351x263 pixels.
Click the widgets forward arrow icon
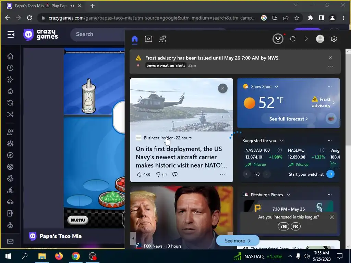306,39
